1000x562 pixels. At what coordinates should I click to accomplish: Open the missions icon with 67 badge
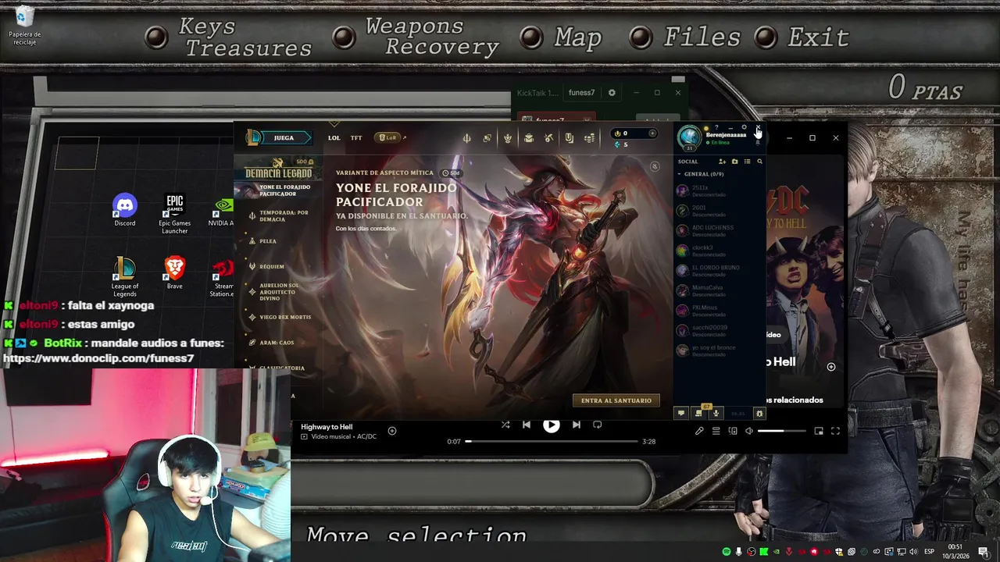pyautogui.click(x=698, y=413)
